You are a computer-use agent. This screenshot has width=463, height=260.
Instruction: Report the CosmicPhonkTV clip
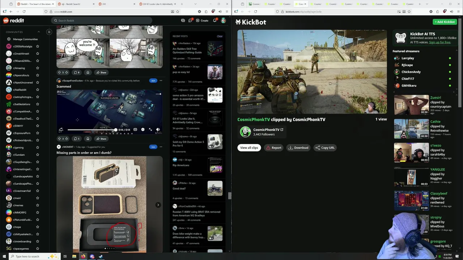[x=273, y=148]
